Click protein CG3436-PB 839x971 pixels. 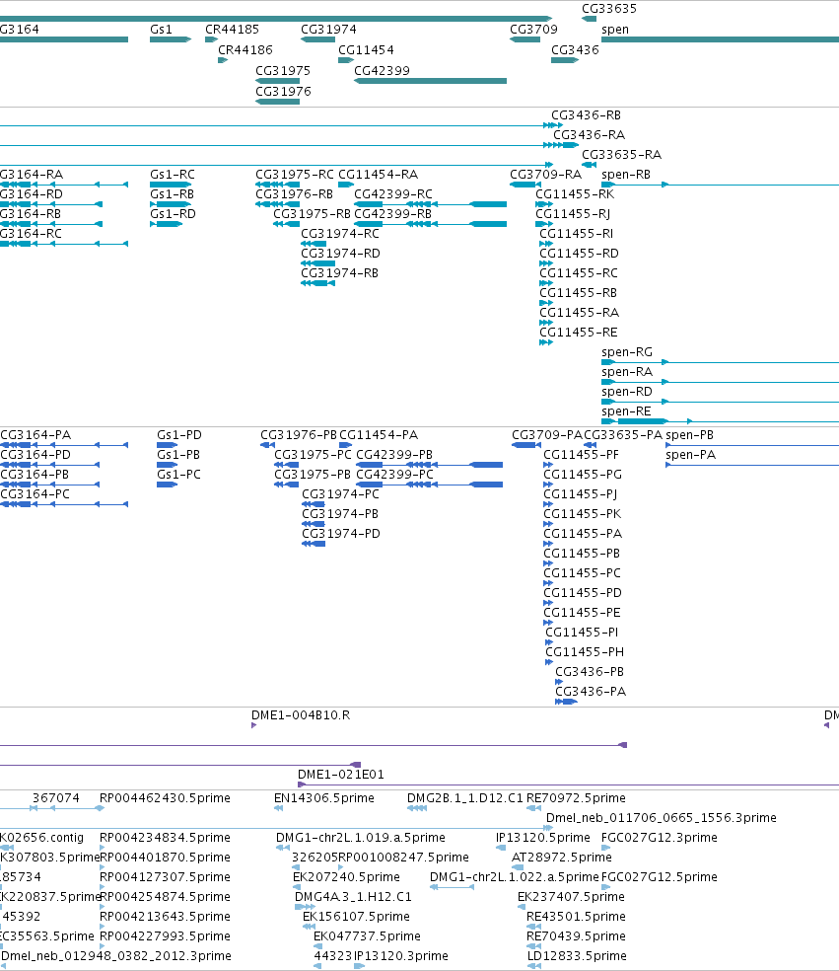pyautogui.click(x=589, y=672)
